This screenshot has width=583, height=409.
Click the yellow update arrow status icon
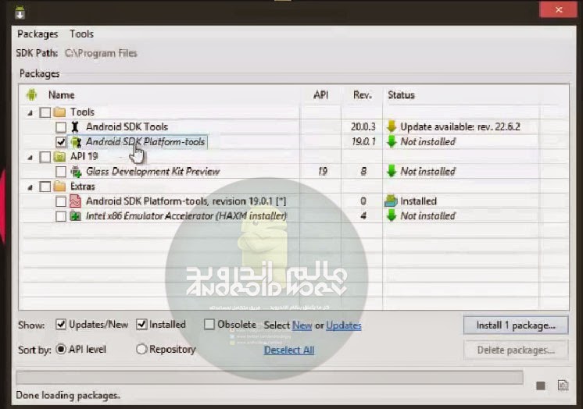pyautogui.click(x=392, y=126)
